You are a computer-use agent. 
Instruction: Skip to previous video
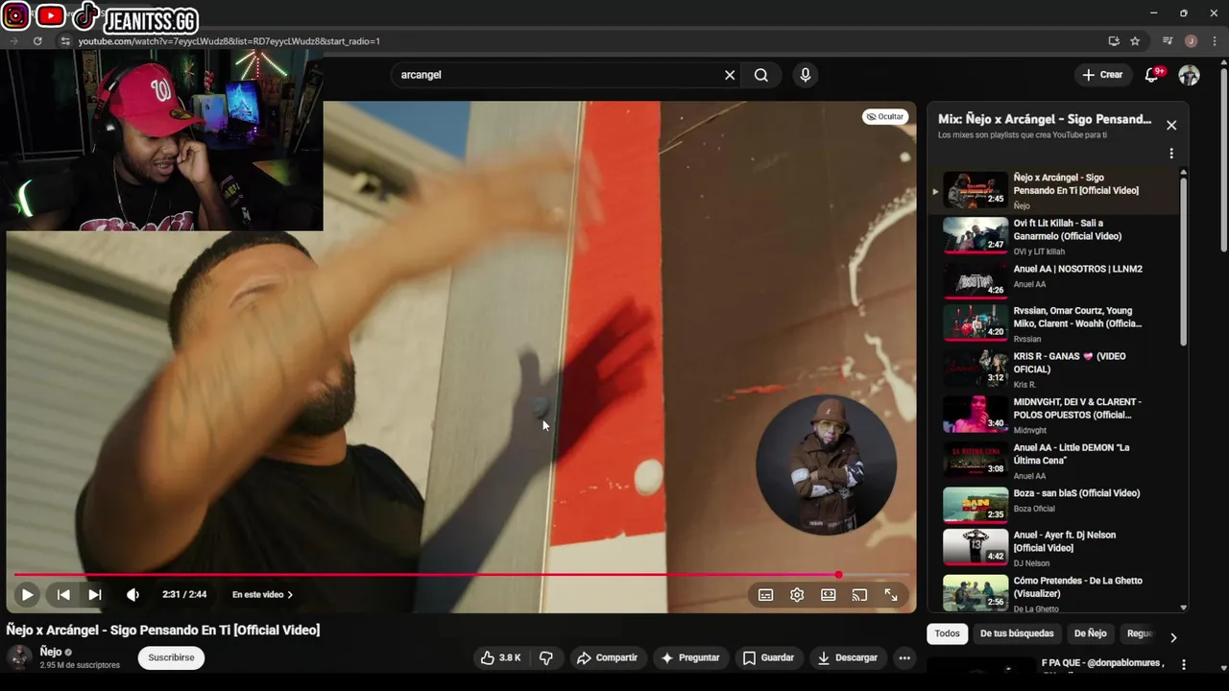tap(63, 595)
